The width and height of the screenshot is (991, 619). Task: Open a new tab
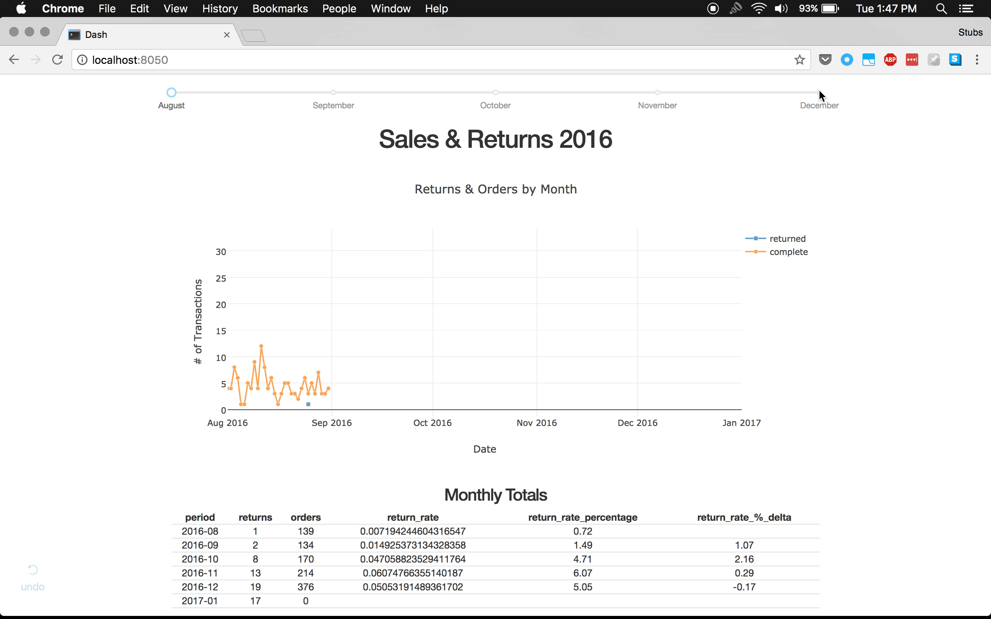254,36
